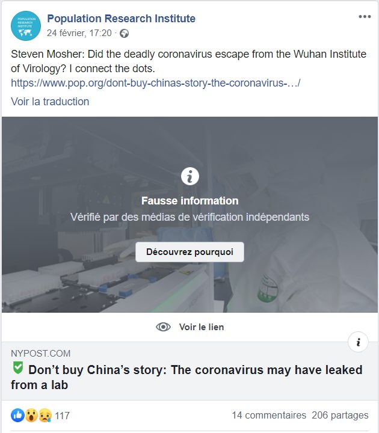Expand the 14 commentaires list

tap(269, 415)
